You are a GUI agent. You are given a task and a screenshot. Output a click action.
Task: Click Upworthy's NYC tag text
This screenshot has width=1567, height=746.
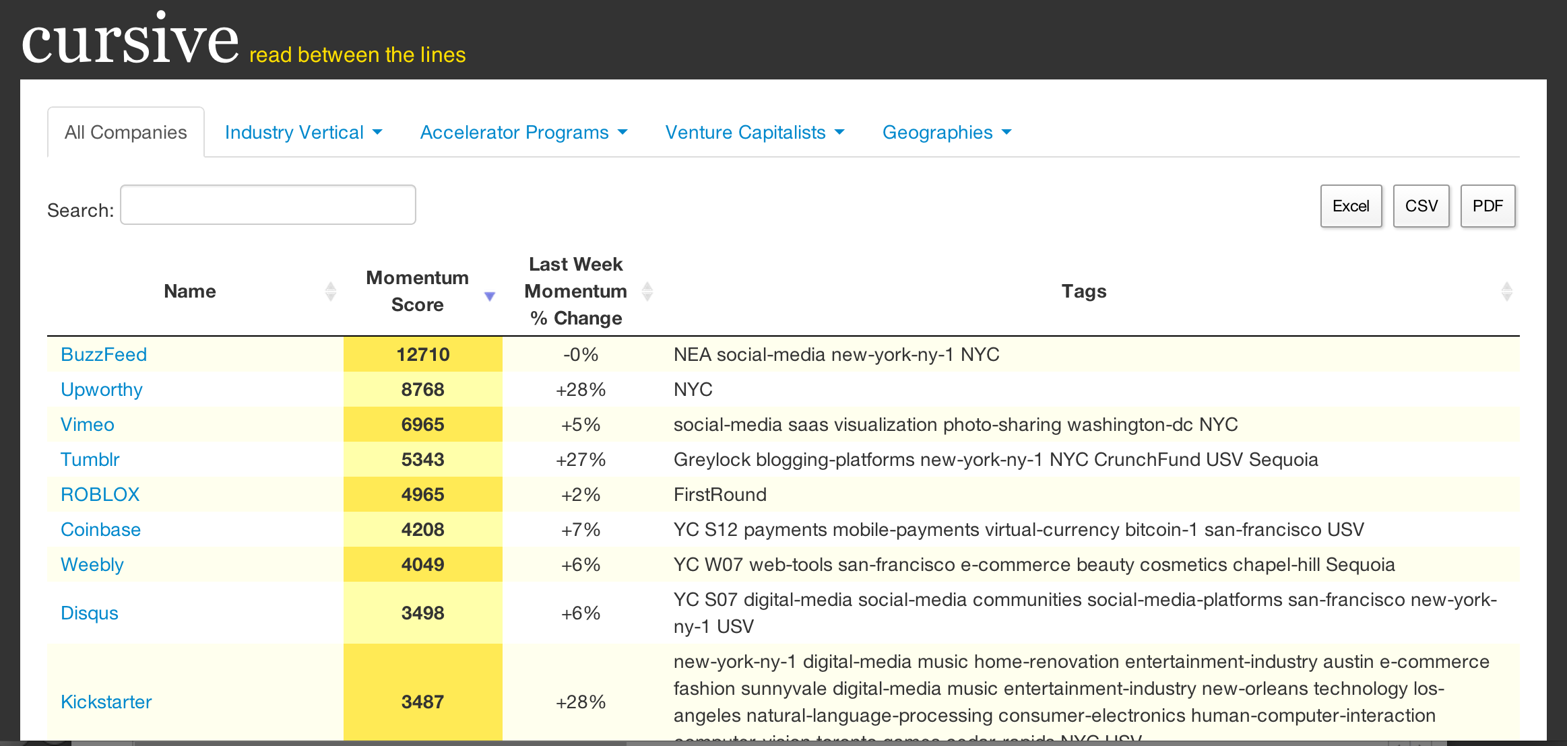pyautogui.click(x=693, y=390)
